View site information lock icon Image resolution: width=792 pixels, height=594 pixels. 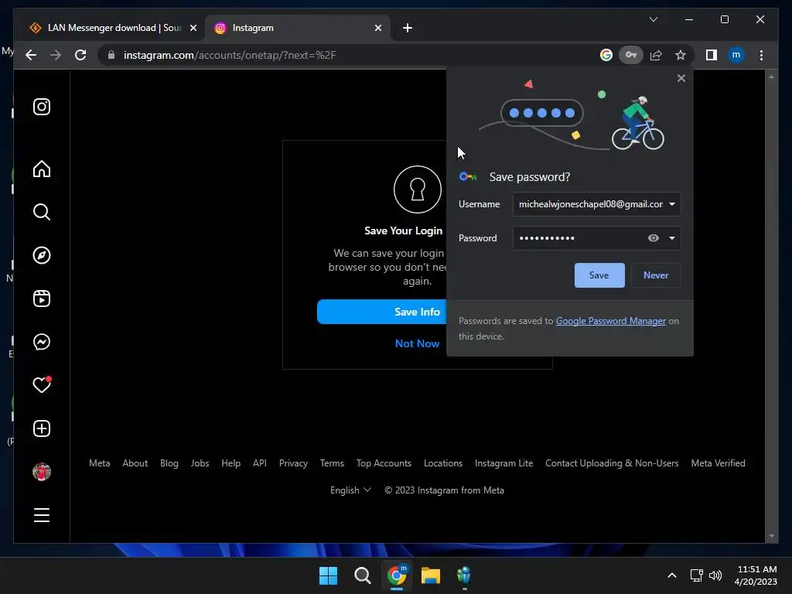(x=111, y=55)
